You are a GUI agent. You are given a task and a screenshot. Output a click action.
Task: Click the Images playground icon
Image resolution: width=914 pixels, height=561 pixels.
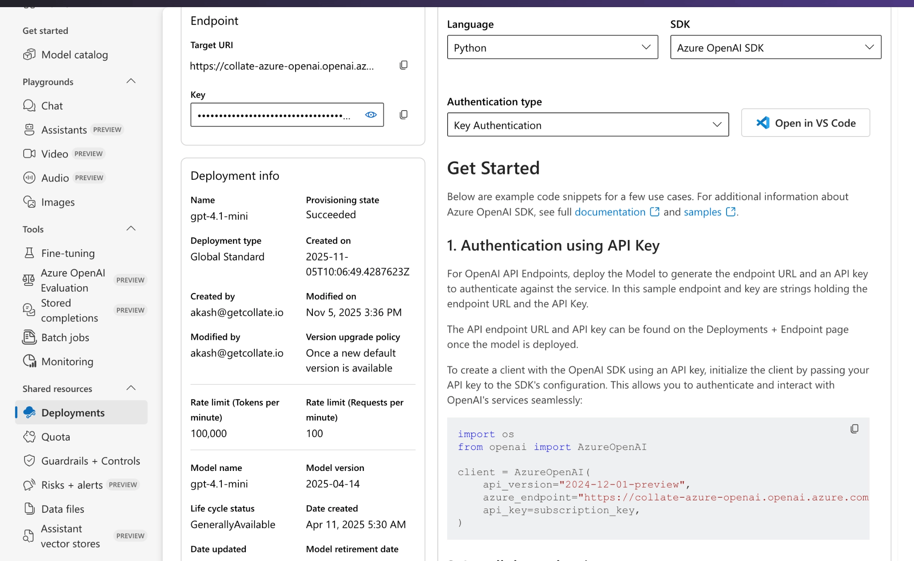(29, 202)
